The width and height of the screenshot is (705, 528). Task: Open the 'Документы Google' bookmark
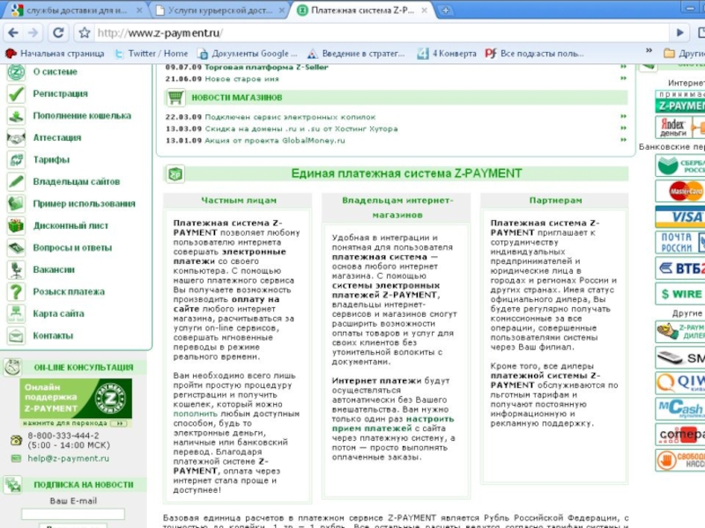pyautogui.click(x=248, y=54)
